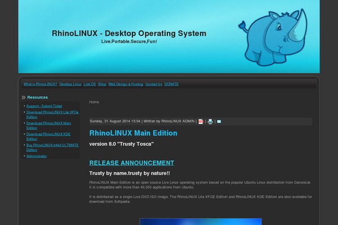Image resolution: width=338 pixels, height=225 pixels.
Task: Open the Administrator sidebar link
Action: coord(37,156)
